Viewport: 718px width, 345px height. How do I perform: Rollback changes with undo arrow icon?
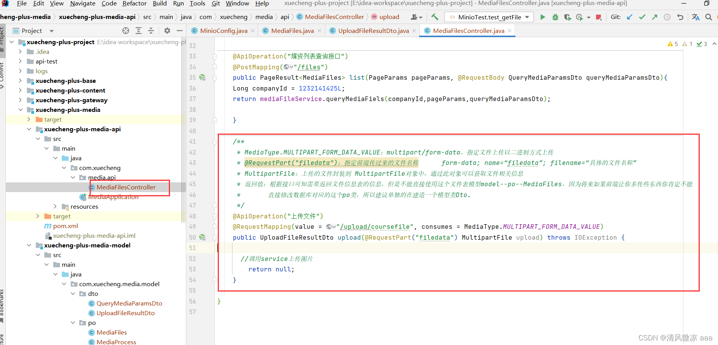(x=680, y=17)
